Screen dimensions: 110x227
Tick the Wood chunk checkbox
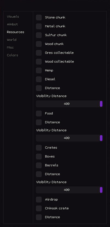coord(39,44)
